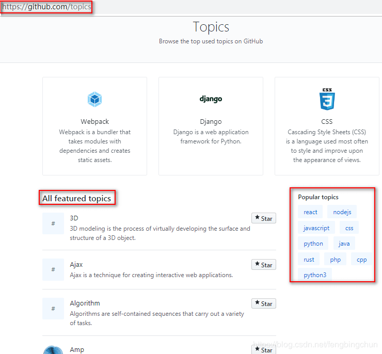Click the Django web framework description text
Screen dimensions: 382x354
pyautogui.click(x=211, y=137)
